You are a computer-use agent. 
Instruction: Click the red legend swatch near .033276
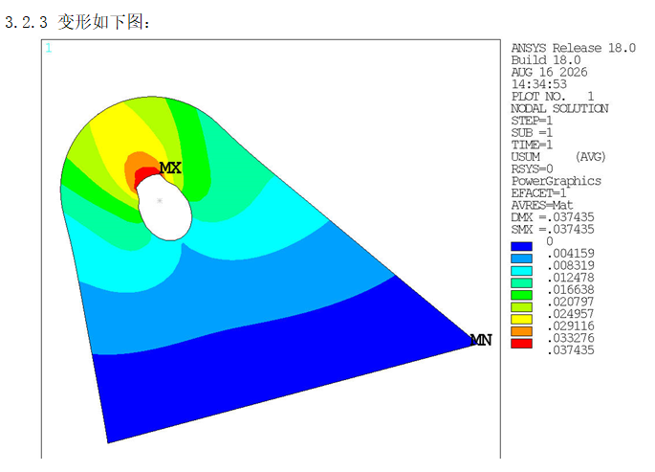pos(521,344)
